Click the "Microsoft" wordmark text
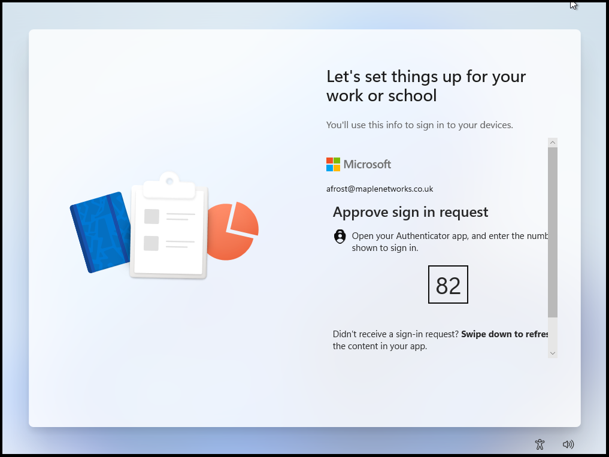The width and height of the screenshot is (609, 457). click(x=367, y=164)
